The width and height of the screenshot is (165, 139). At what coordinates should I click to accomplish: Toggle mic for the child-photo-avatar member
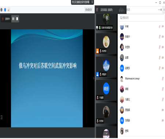(159, 47)
